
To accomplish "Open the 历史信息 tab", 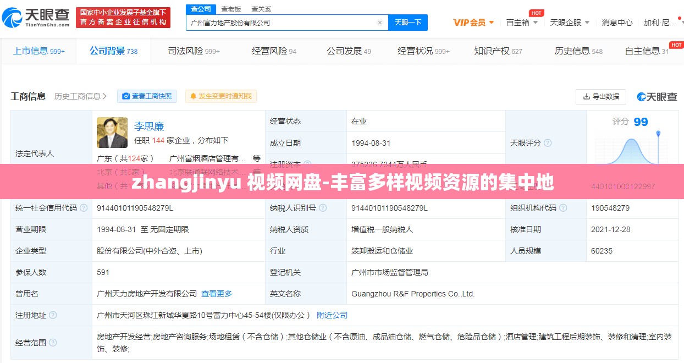I will click(x=578, y=51).
